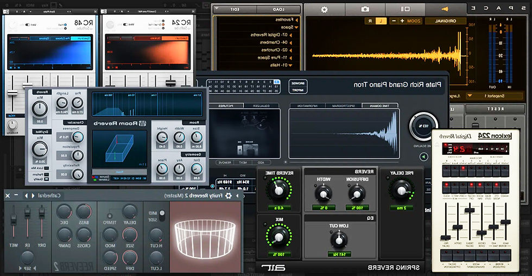Open the list view tab in Space
The width and height of the screenshot is (532, 276).
(x=405, y=9)
